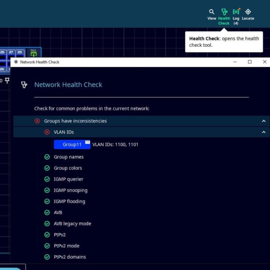Image resolution: width=270 pixels, height=270 pixels.
Task: Collapse the VLAN IDs section chevron
Action: [x=264, y=132]
